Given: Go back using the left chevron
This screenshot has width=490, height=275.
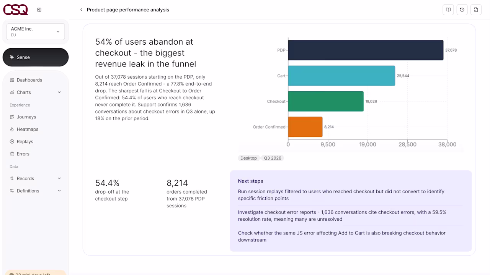Looking at the screenshot, I should point(81,10).
